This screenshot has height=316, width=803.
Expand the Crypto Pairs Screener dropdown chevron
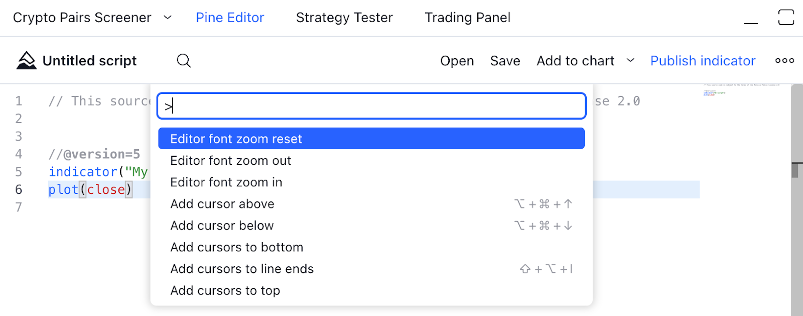pos(168,18)
